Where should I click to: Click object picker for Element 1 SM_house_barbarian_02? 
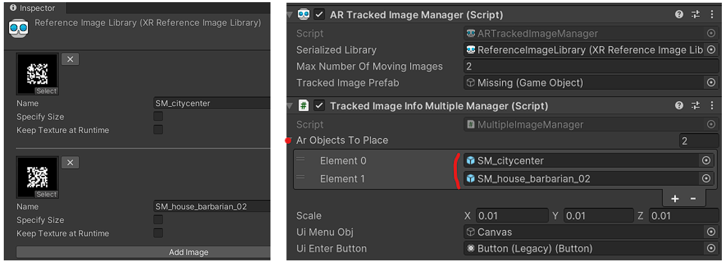point(706,178)
